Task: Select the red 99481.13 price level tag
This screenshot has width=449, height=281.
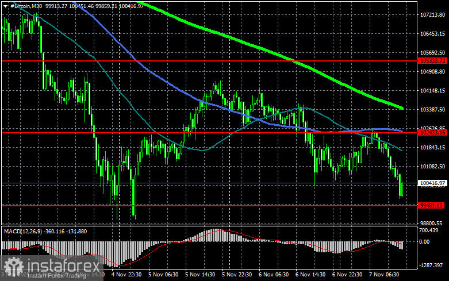Action: pos(432,206)
